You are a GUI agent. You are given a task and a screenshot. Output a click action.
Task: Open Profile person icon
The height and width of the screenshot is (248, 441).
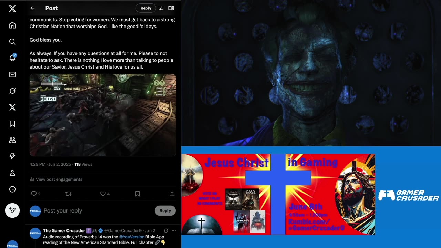click(12, 173)
